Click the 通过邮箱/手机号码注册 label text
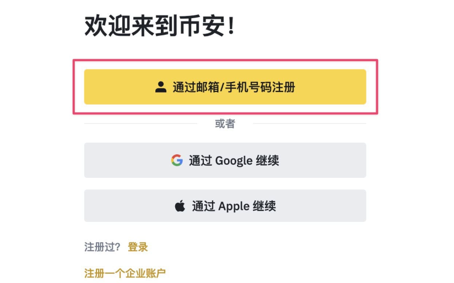 [x=234, y=87]
